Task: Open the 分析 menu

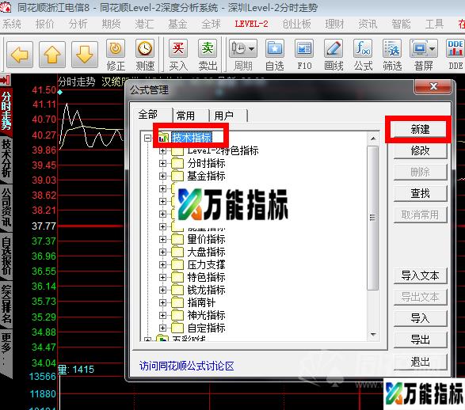Action: pos(78,24)
